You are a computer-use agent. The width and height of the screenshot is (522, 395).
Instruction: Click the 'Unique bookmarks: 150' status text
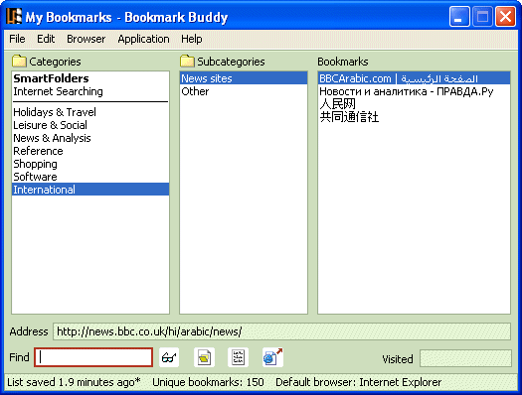[x=208, y=382]
